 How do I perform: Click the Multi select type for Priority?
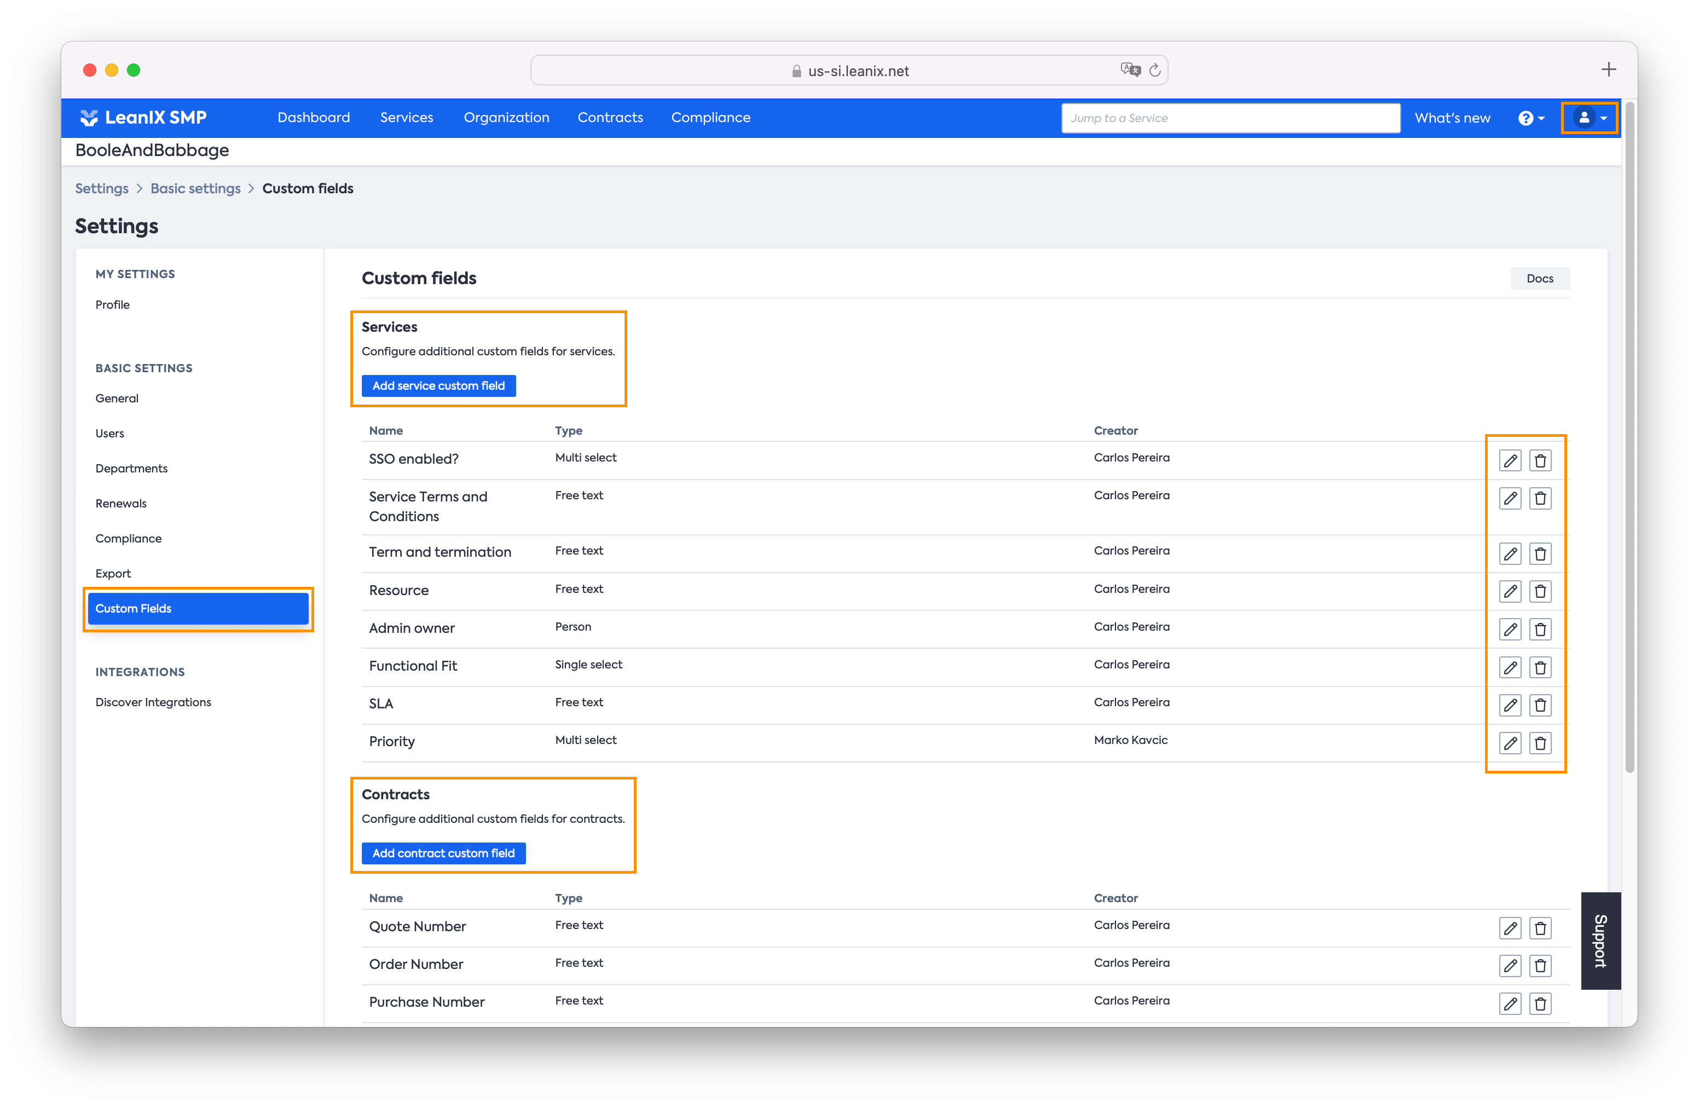tap(585, 740)
